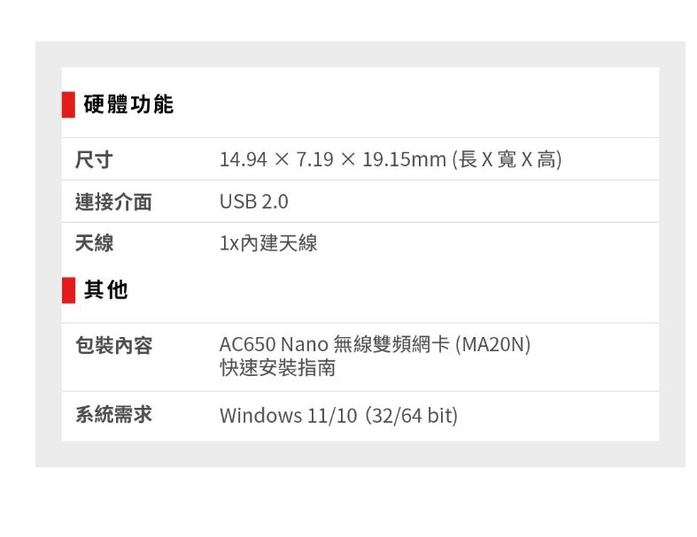Click the 系統需求 row label

(113, 414)
